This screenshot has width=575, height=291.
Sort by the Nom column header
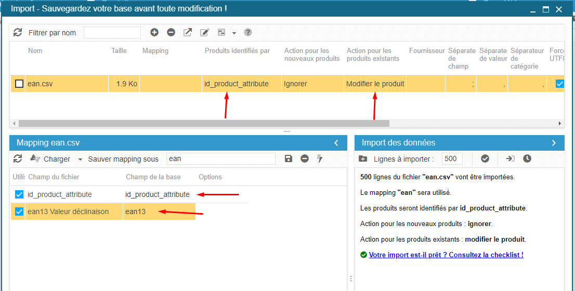click(x=35, y=51)
